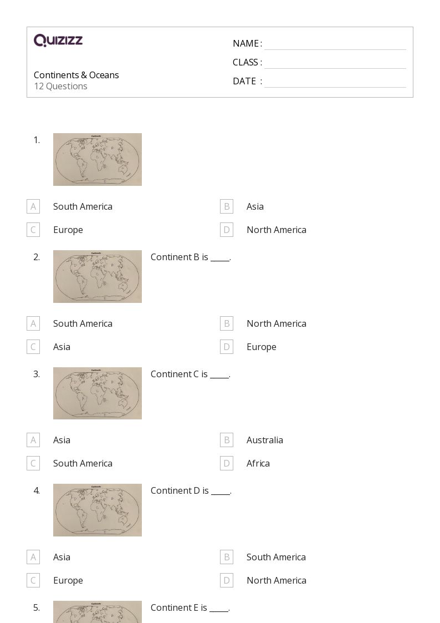This screenshot has width=440, height=623.
Task: Check box B Australia in question 3
Action: click(x=227, y=440)
